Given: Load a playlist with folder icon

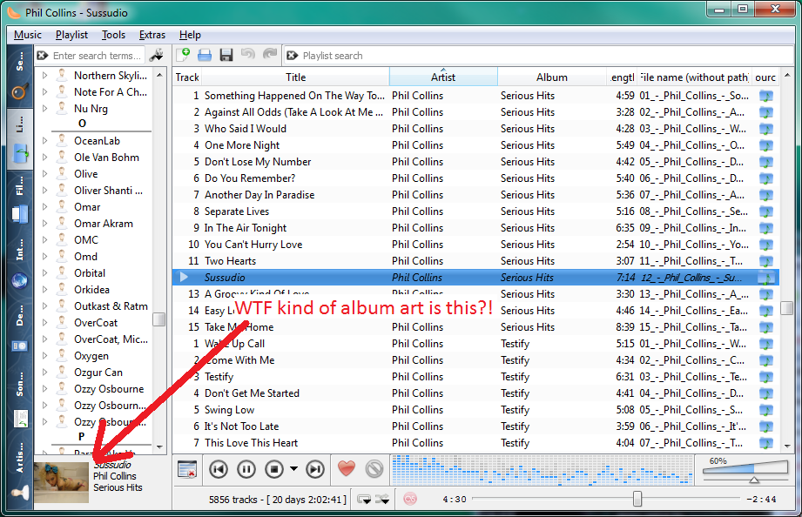Looking at the screenshot, I should click(205, 55).
